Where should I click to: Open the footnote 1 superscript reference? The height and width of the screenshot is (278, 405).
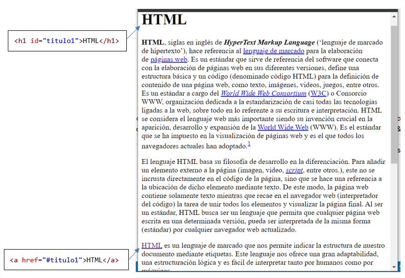[249, 144]
